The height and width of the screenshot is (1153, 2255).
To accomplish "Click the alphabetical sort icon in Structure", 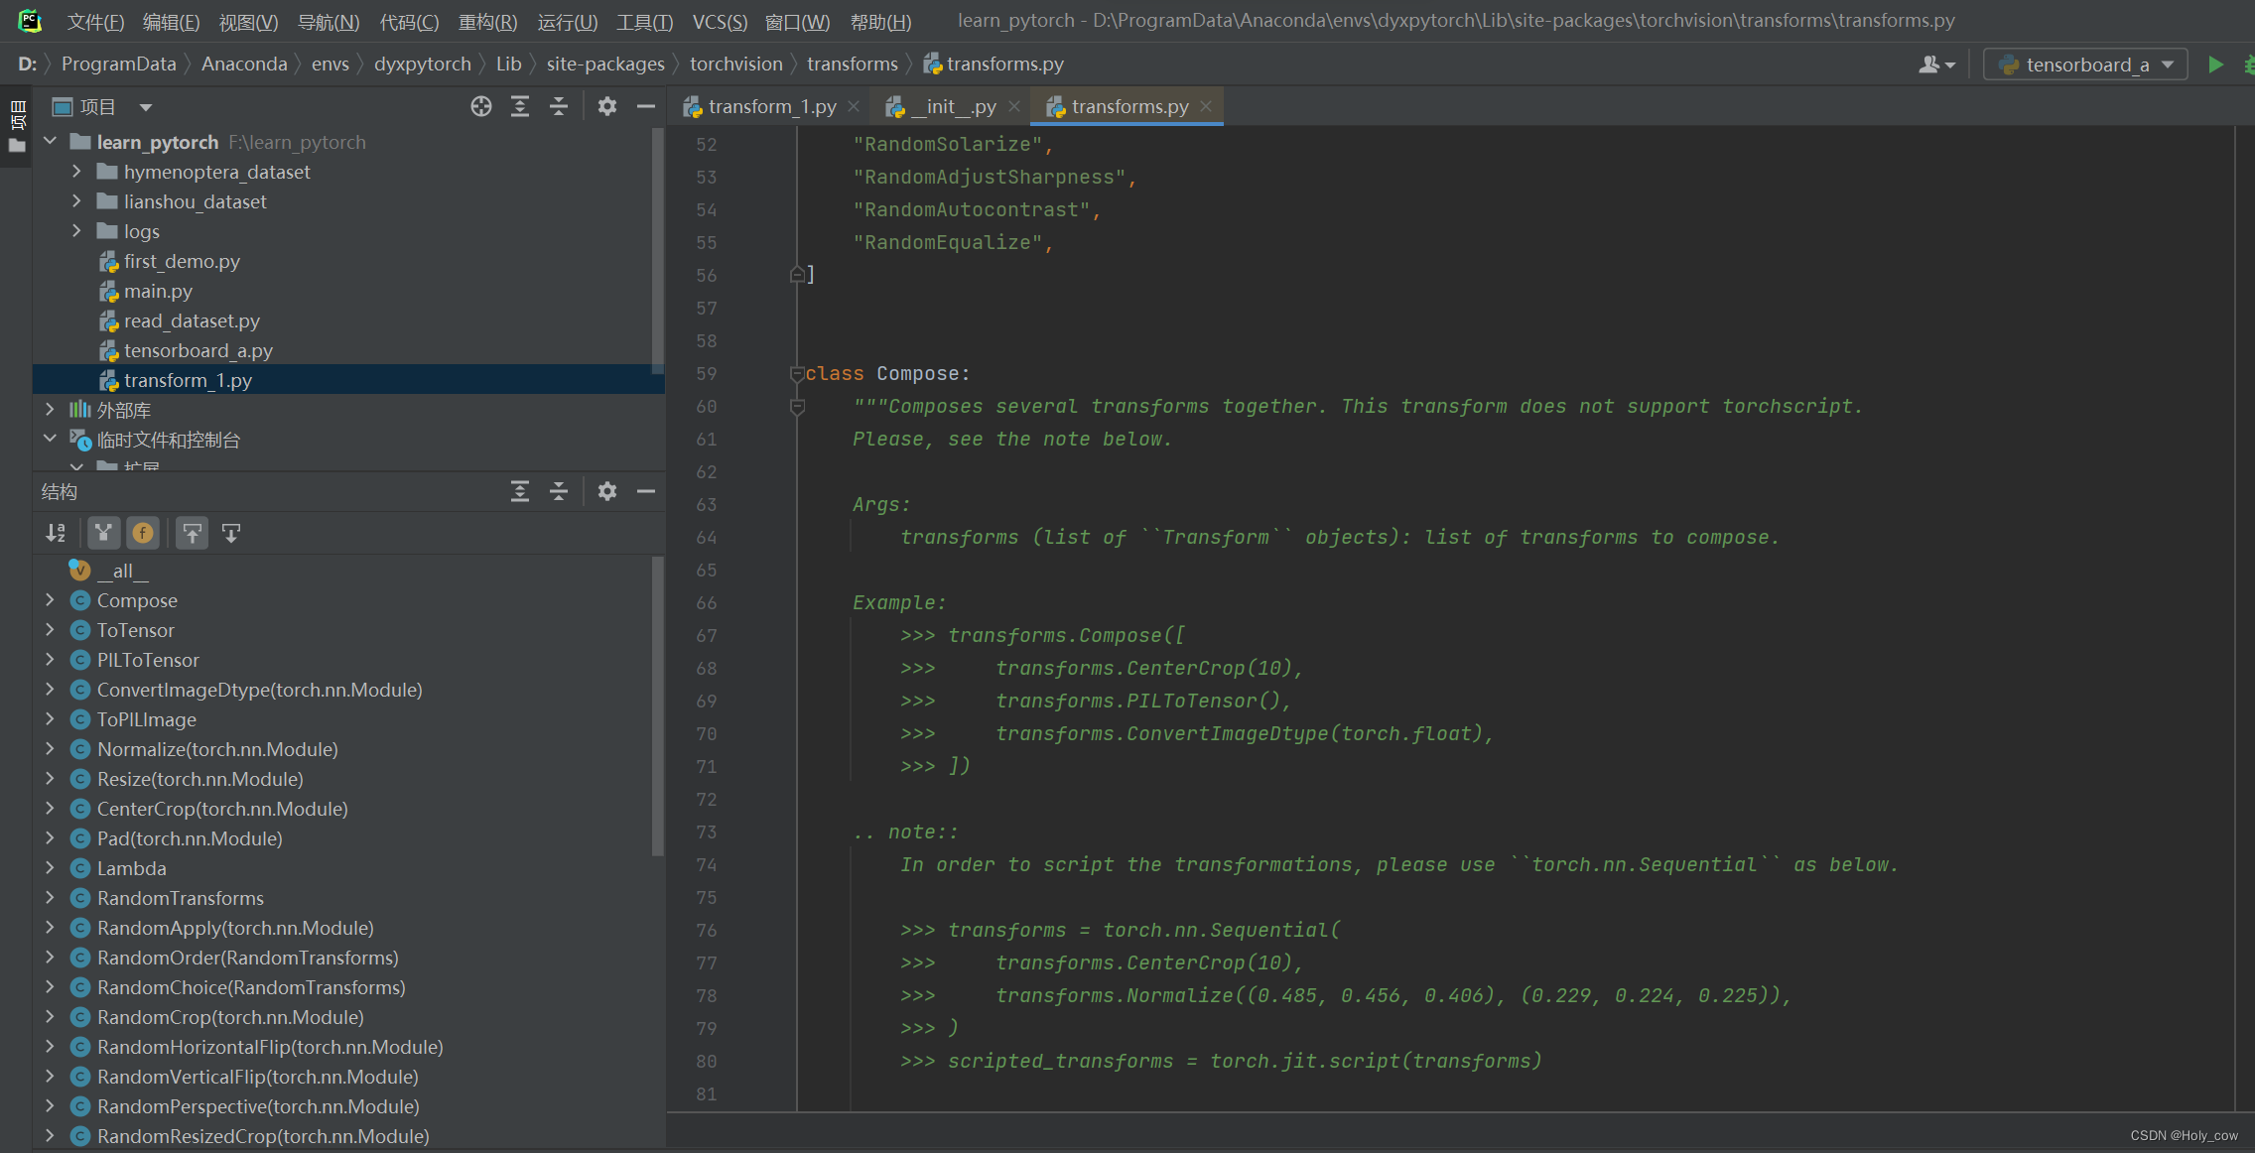I will pyautogui.click(x=55, y=533).
